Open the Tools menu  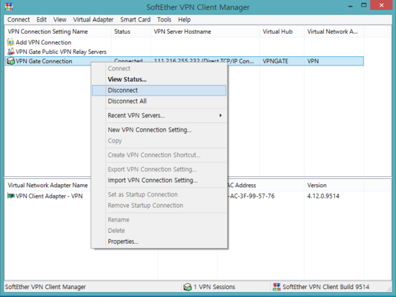[x=164, y=19]
